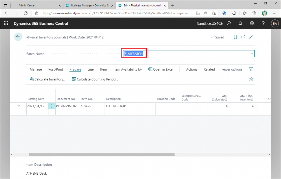Switch to the Admin Center browser tab

pyautogui.click(x=27, y=5)
